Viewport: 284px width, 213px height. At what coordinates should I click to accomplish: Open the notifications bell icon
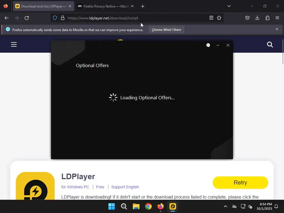click(x=276, y=206)
